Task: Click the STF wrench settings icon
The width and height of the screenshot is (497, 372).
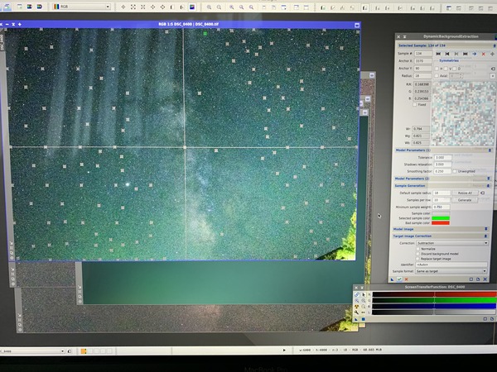Action: click(356, 312)
